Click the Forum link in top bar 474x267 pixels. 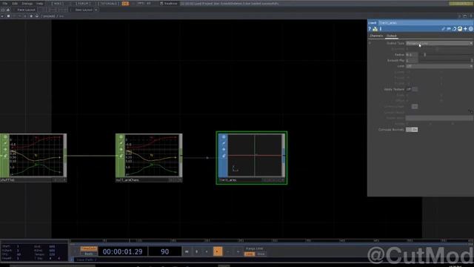(83, 3)
